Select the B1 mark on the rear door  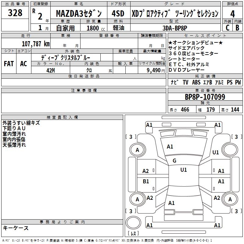(x=146, y=181)
